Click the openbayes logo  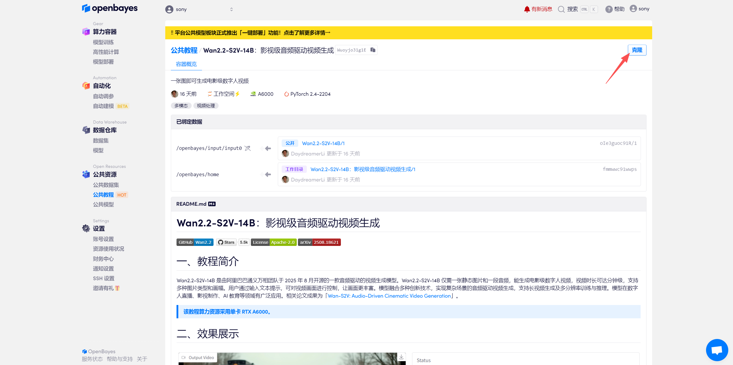[110, 8]
